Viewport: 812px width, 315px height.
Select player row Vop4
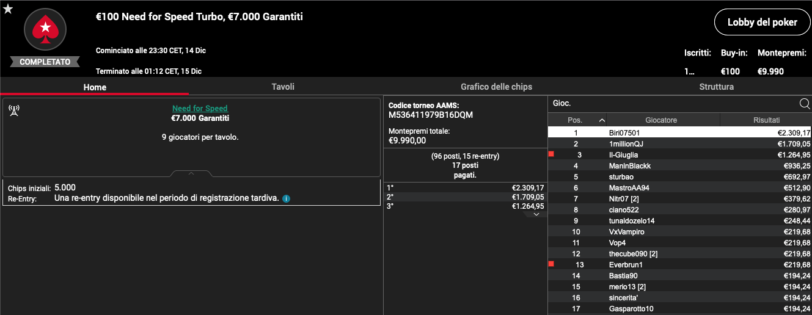click(x=680, y=242)
